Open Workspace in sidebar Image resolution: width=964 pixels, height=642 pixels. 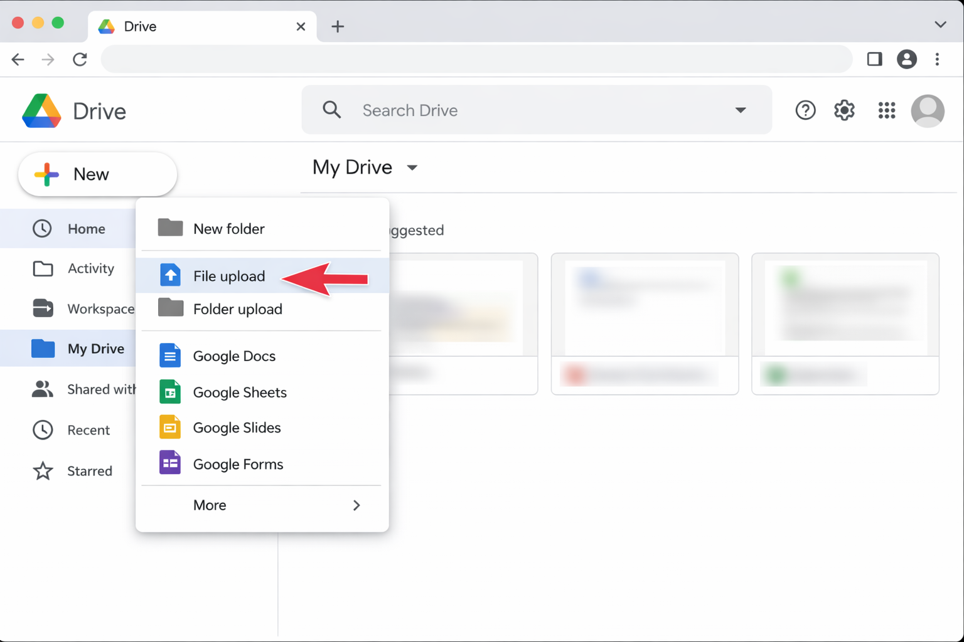pyautogui.click(x=68, y=308)
